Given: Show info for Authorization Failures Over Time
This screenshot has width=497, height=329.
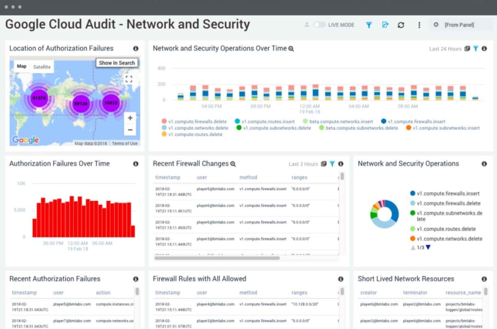Looking at the screenshot, I should [136, 164].
